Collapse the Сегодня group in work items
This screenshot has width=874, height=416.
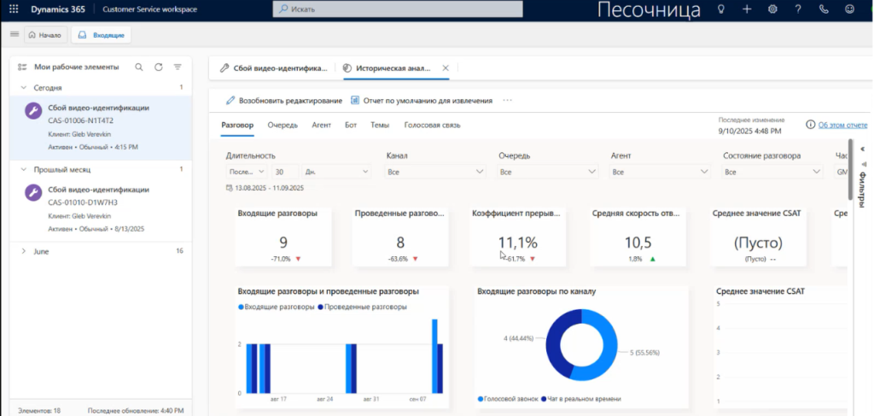click(x=23, y=87)
